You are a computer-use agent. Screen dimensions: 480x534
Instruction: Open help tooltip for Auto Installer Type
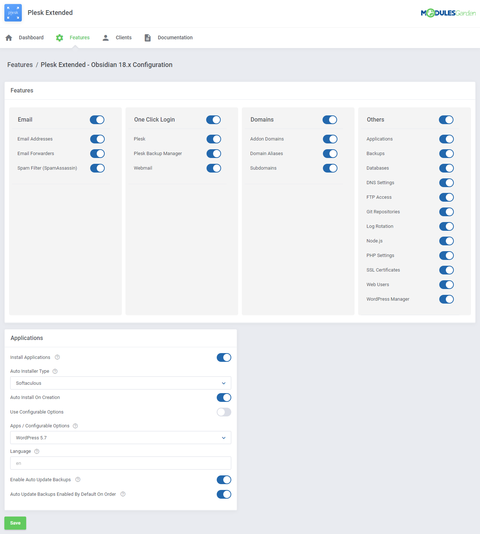(55, 371)
